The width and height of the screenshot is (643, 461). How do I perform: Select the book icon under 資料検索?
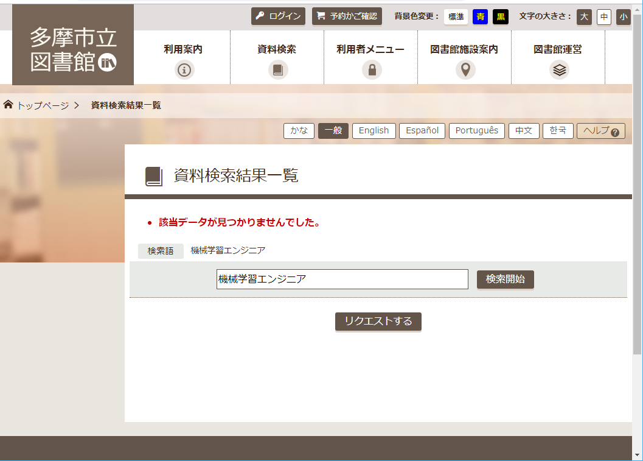pos(277,69)
